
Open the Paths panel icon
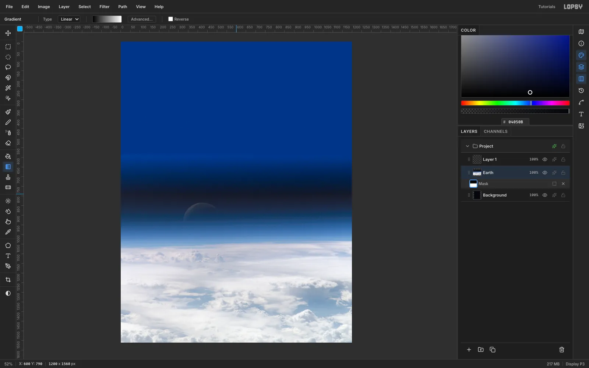(581, 102)
